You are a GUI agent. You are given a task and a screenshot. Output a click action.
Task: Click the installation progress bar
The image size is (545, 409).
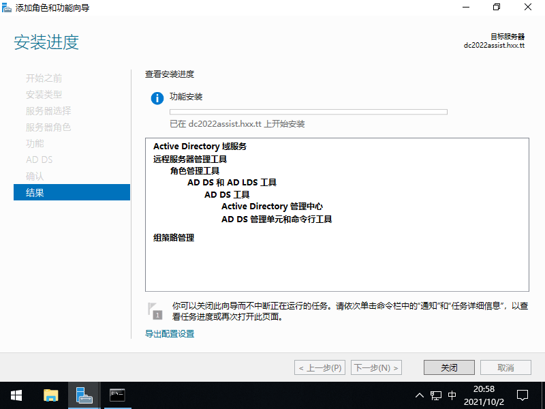[x=309, y=112]
